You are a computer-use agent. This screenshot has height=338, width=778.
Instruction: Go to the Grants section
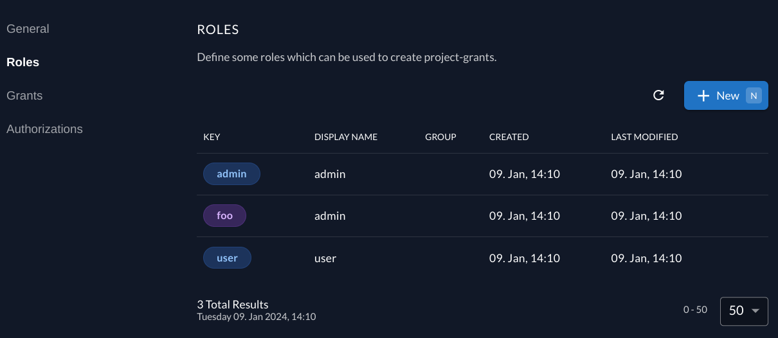tap(24, 96)
